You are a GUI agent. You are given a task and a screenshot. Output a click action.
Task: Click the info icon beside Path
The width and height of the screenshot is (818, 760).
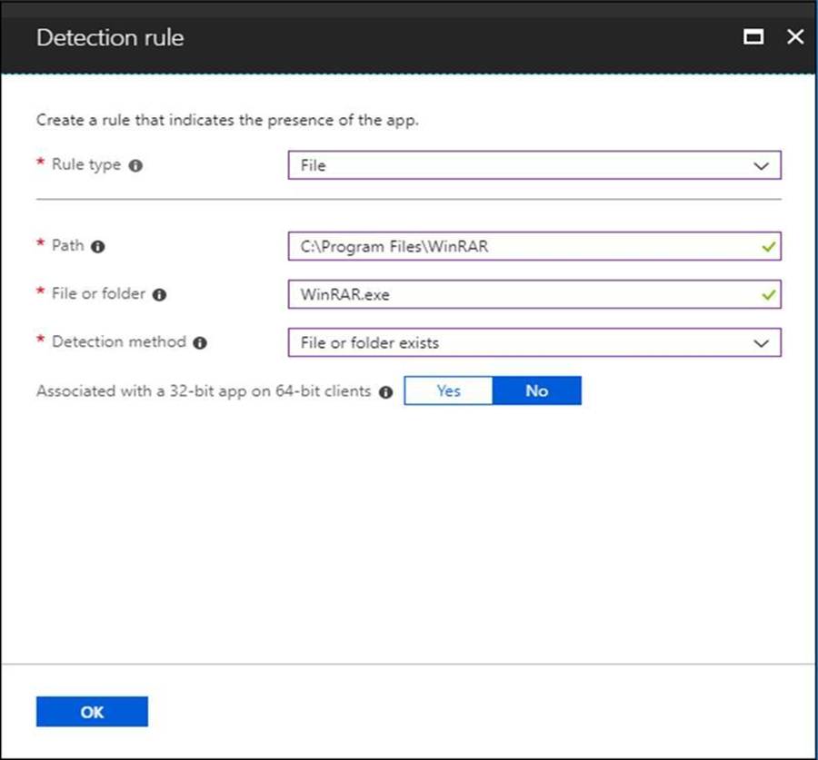tap(97, 247)
